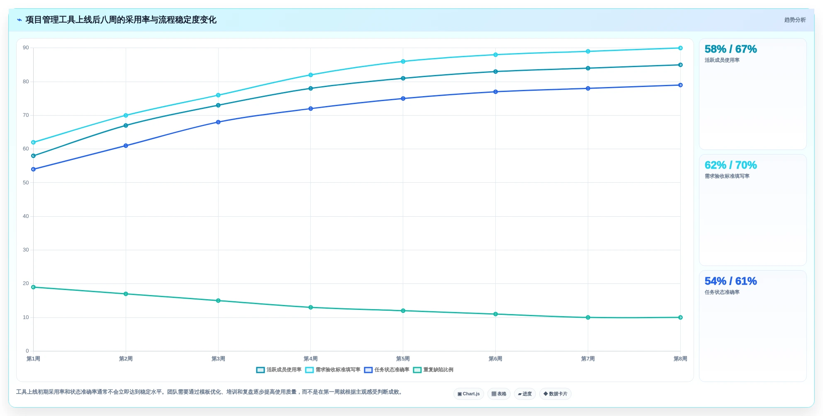Toggle the 需求验收标准填写率 legend series
The width and height of the screenshot is (823, 416).
pos(333,370)
